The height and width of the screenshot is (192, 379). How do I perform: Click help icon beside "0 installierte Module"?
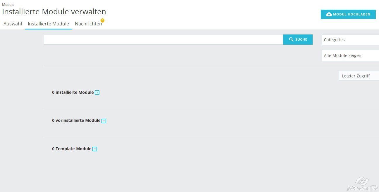[97, 93]
